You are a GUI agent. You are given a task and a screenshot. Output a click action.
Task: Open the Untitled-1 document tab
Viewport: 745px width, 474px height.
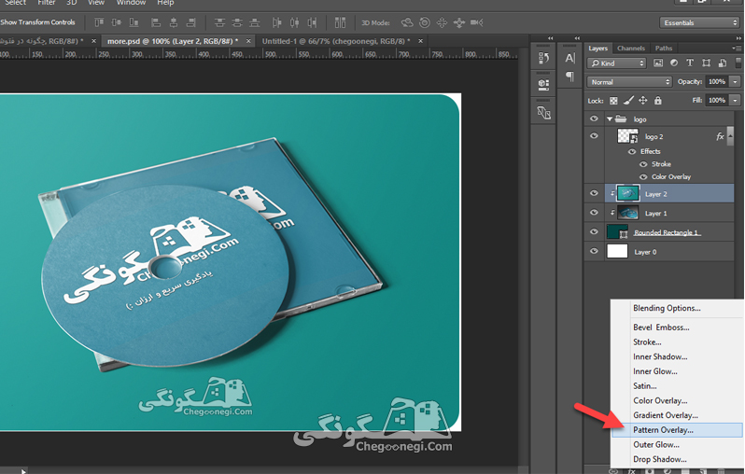tap(336, 41)
